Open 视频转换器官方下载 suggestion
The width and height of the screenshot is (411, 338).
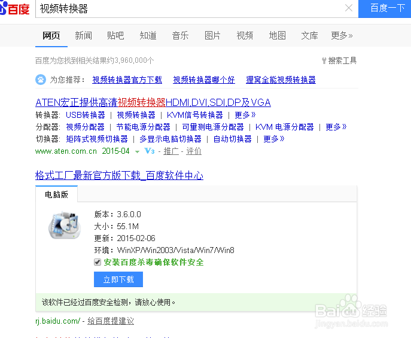pos(127,80)
